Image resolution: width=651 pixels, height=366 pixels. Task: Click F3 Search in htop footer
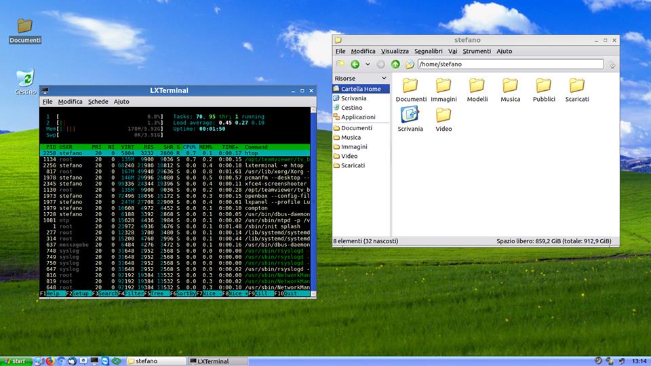[x=104, y=293]
